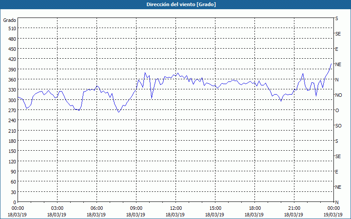Pick the 18:00 time tick label
Screen dimensions: 351x219
(x=255, y=208)
